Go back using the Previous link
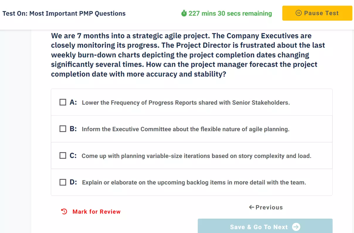This screenshot has height=233, width=354. (x=268, y=207)
